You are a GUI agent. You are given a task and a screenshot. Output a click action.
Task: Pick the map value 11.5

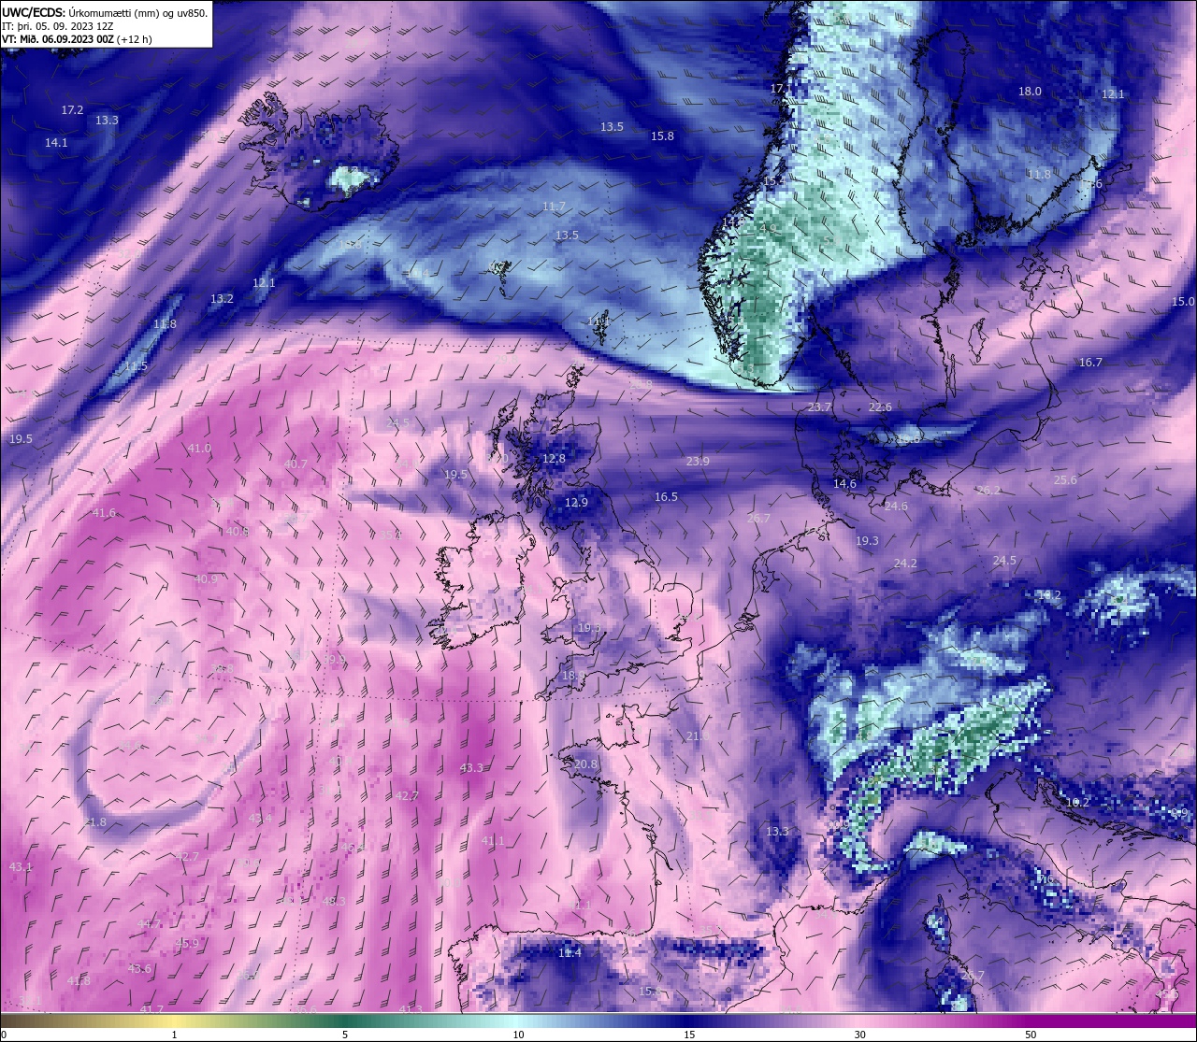137,366
